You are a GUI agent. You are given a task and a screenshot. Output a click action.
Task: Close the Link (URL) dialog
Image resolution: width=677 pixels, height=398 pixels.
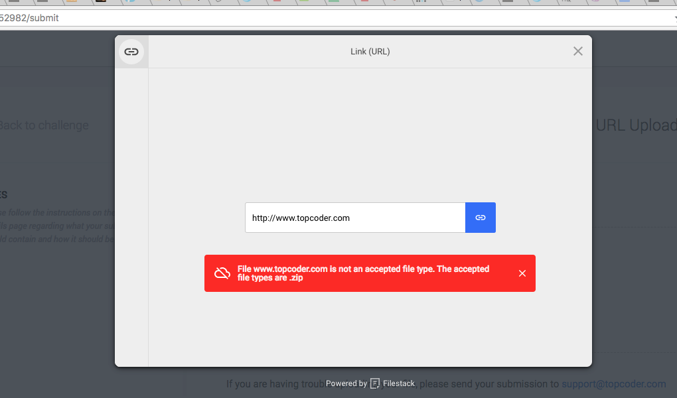[x=577, y=51]
